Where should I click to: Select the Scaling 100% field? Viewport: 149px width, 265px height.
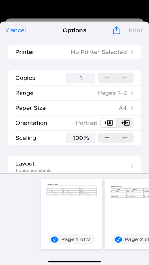click(81, 138)
